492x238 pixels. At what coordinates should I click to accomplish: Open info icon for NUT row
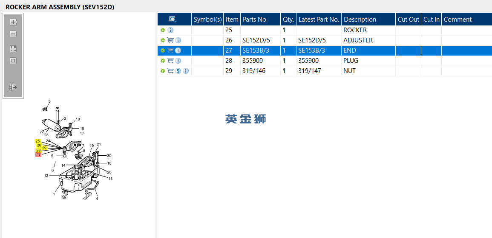tap(186, 71)
